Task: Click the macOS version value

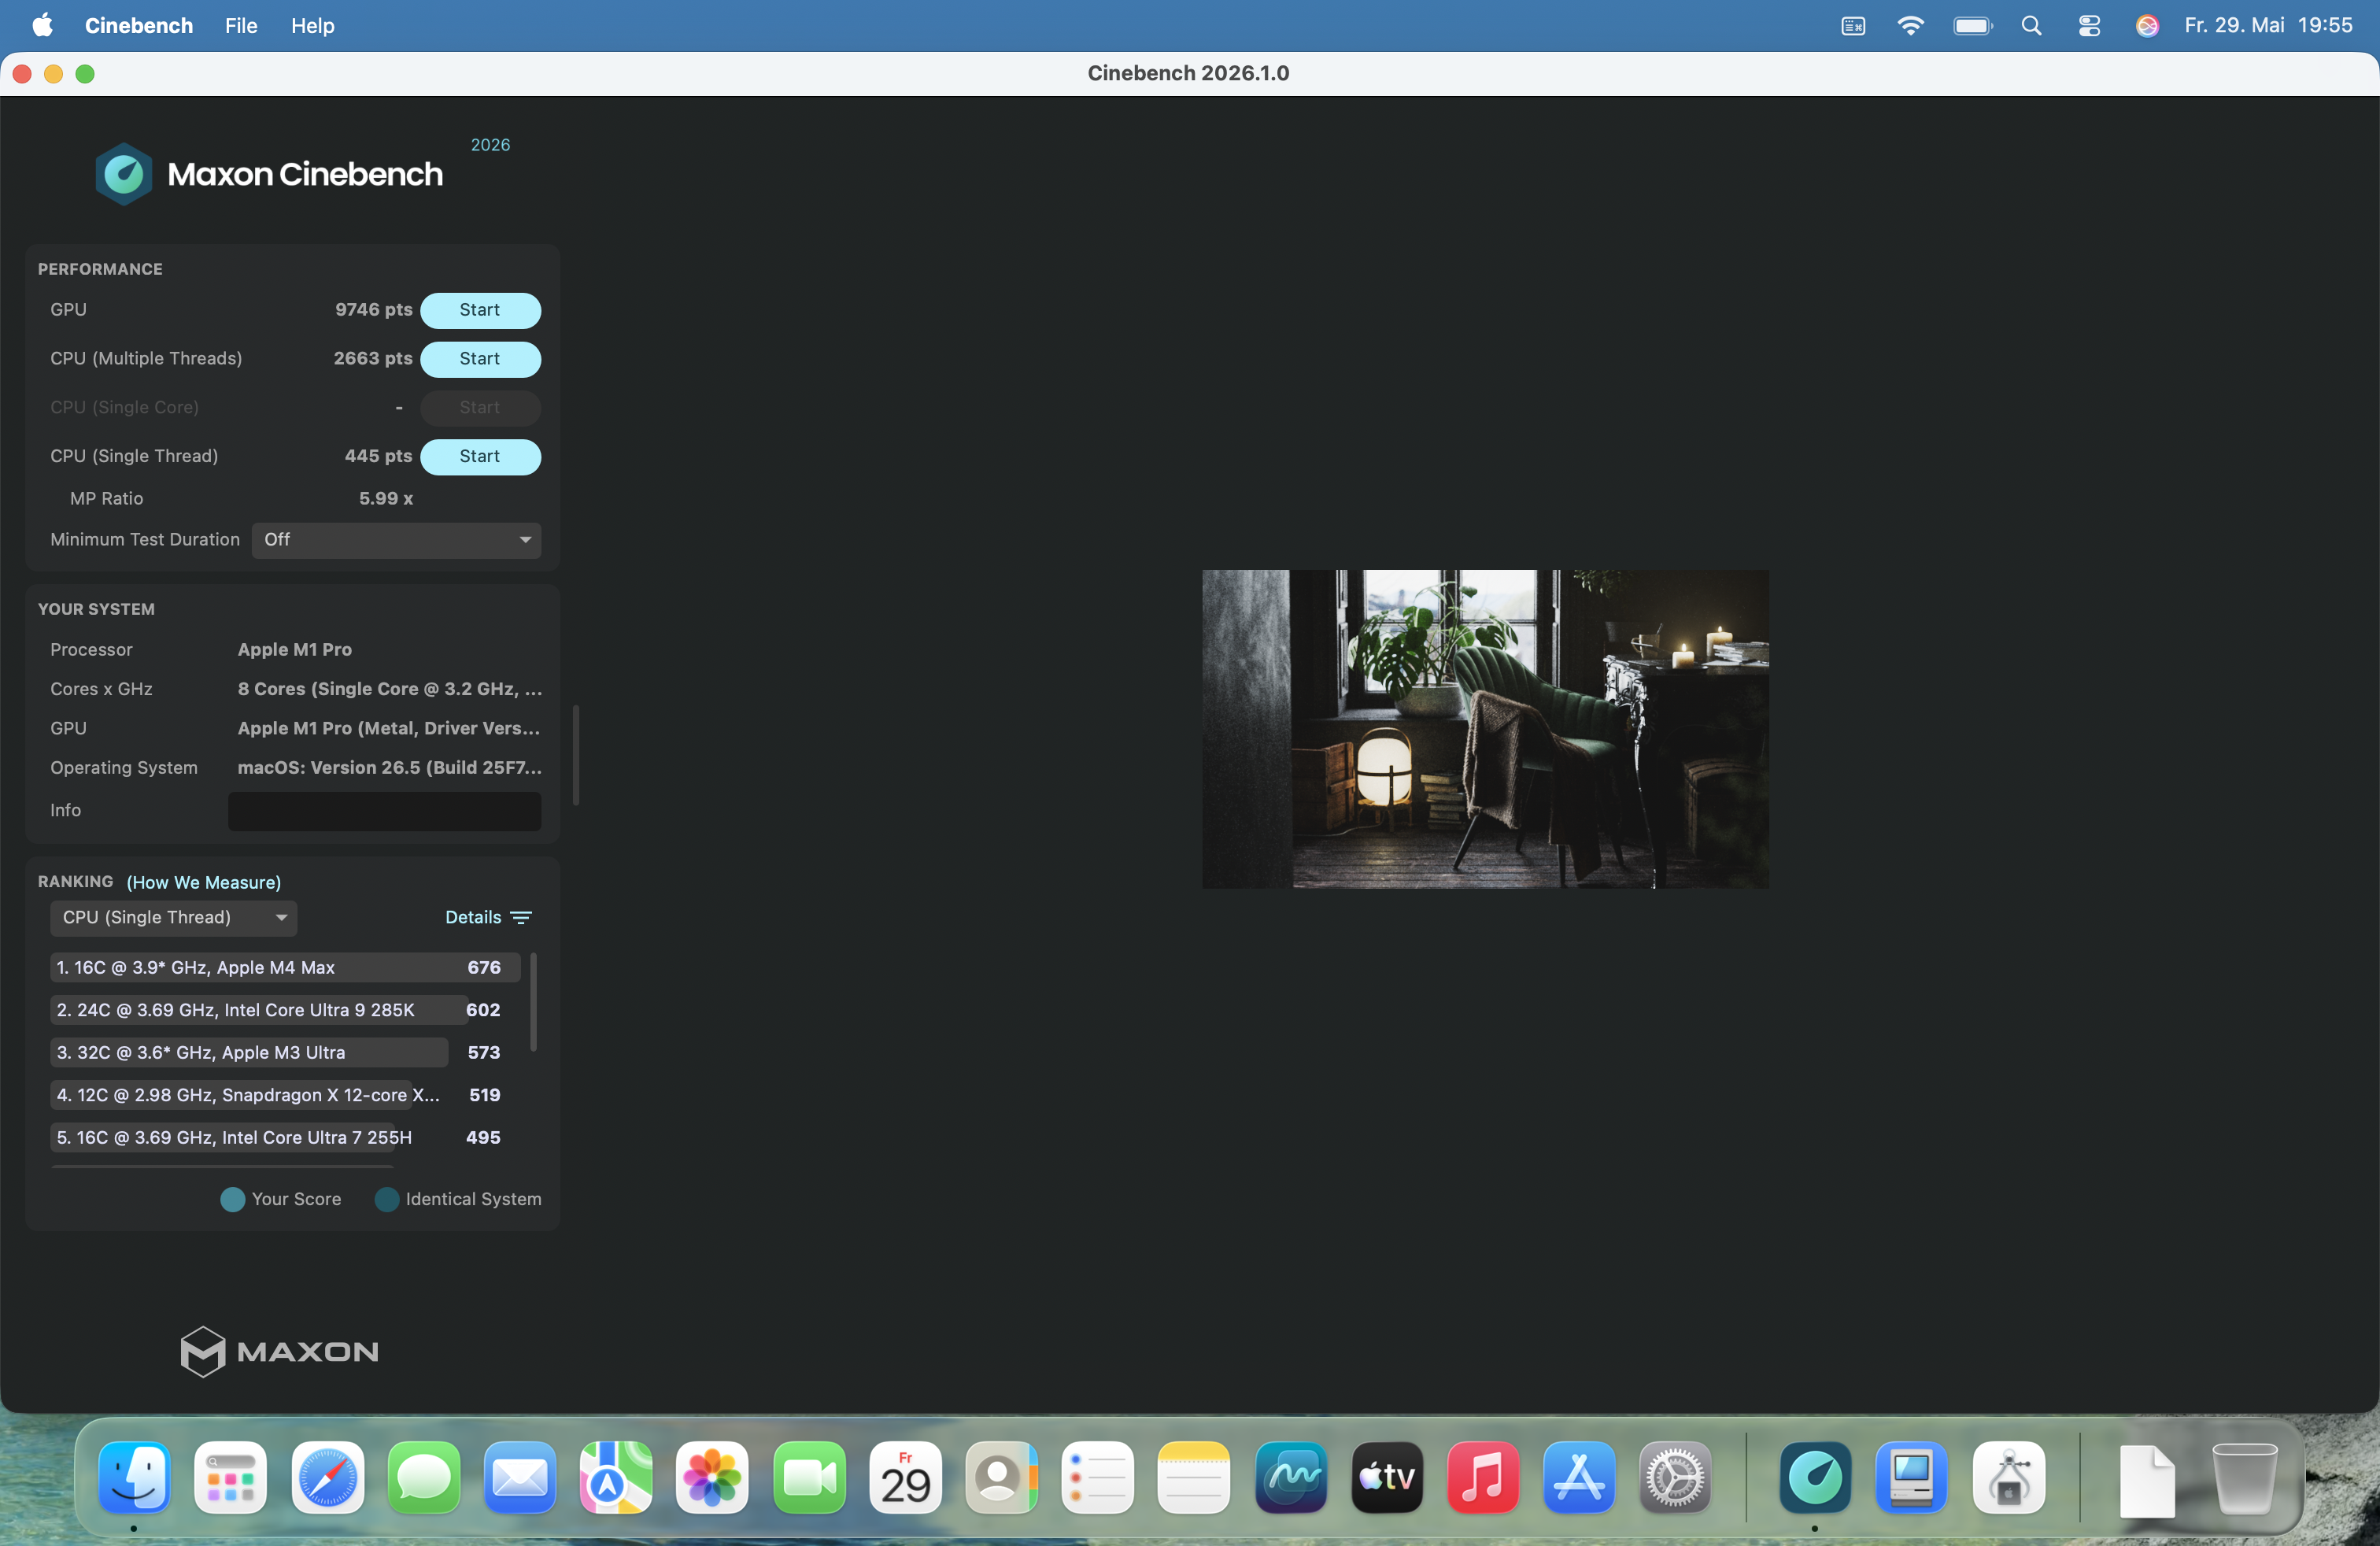Action: point(390,768)
